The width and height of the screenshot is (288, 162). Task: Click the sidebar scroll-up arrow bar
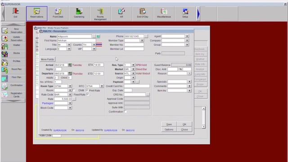pos(13,24)
